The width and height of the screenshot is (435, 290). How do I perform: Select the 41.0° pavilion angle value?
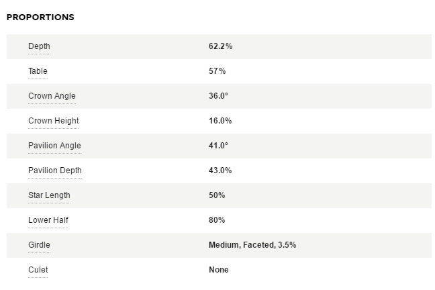(218, 146)
